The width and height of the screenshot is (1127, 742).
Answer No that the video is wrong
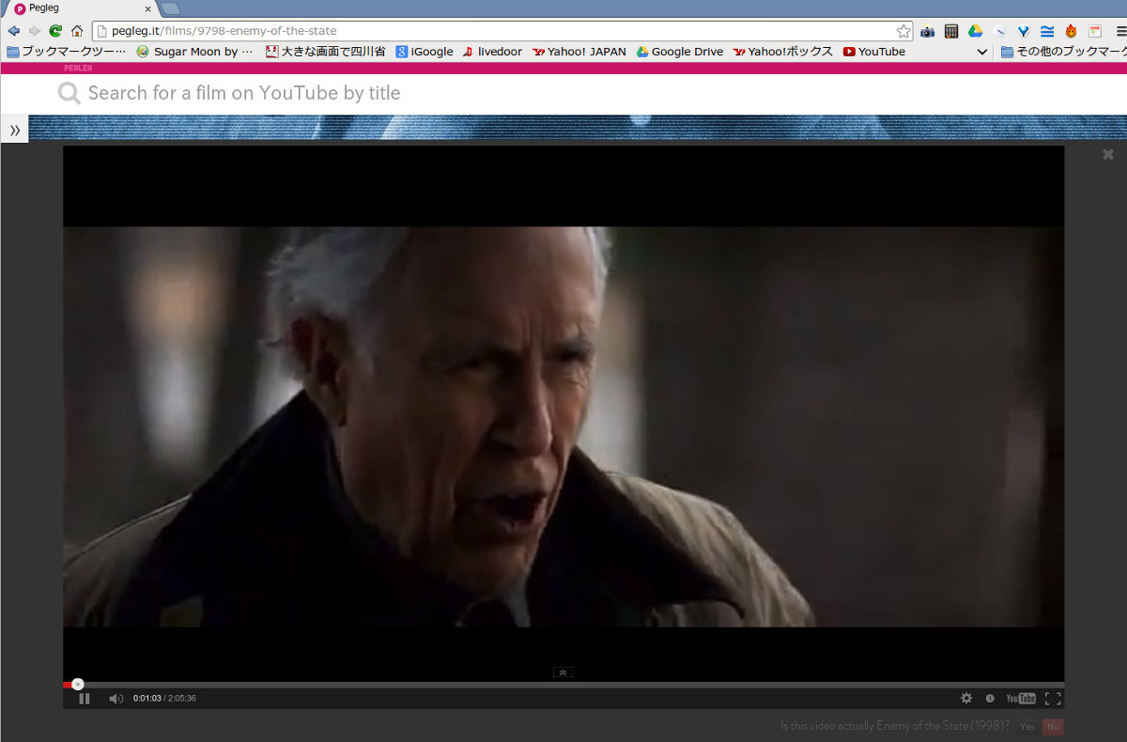click(1053, 727)
